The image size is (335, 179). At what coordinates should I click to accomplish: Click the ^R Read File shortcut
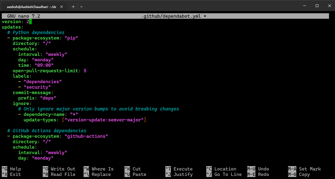[59, 174]
